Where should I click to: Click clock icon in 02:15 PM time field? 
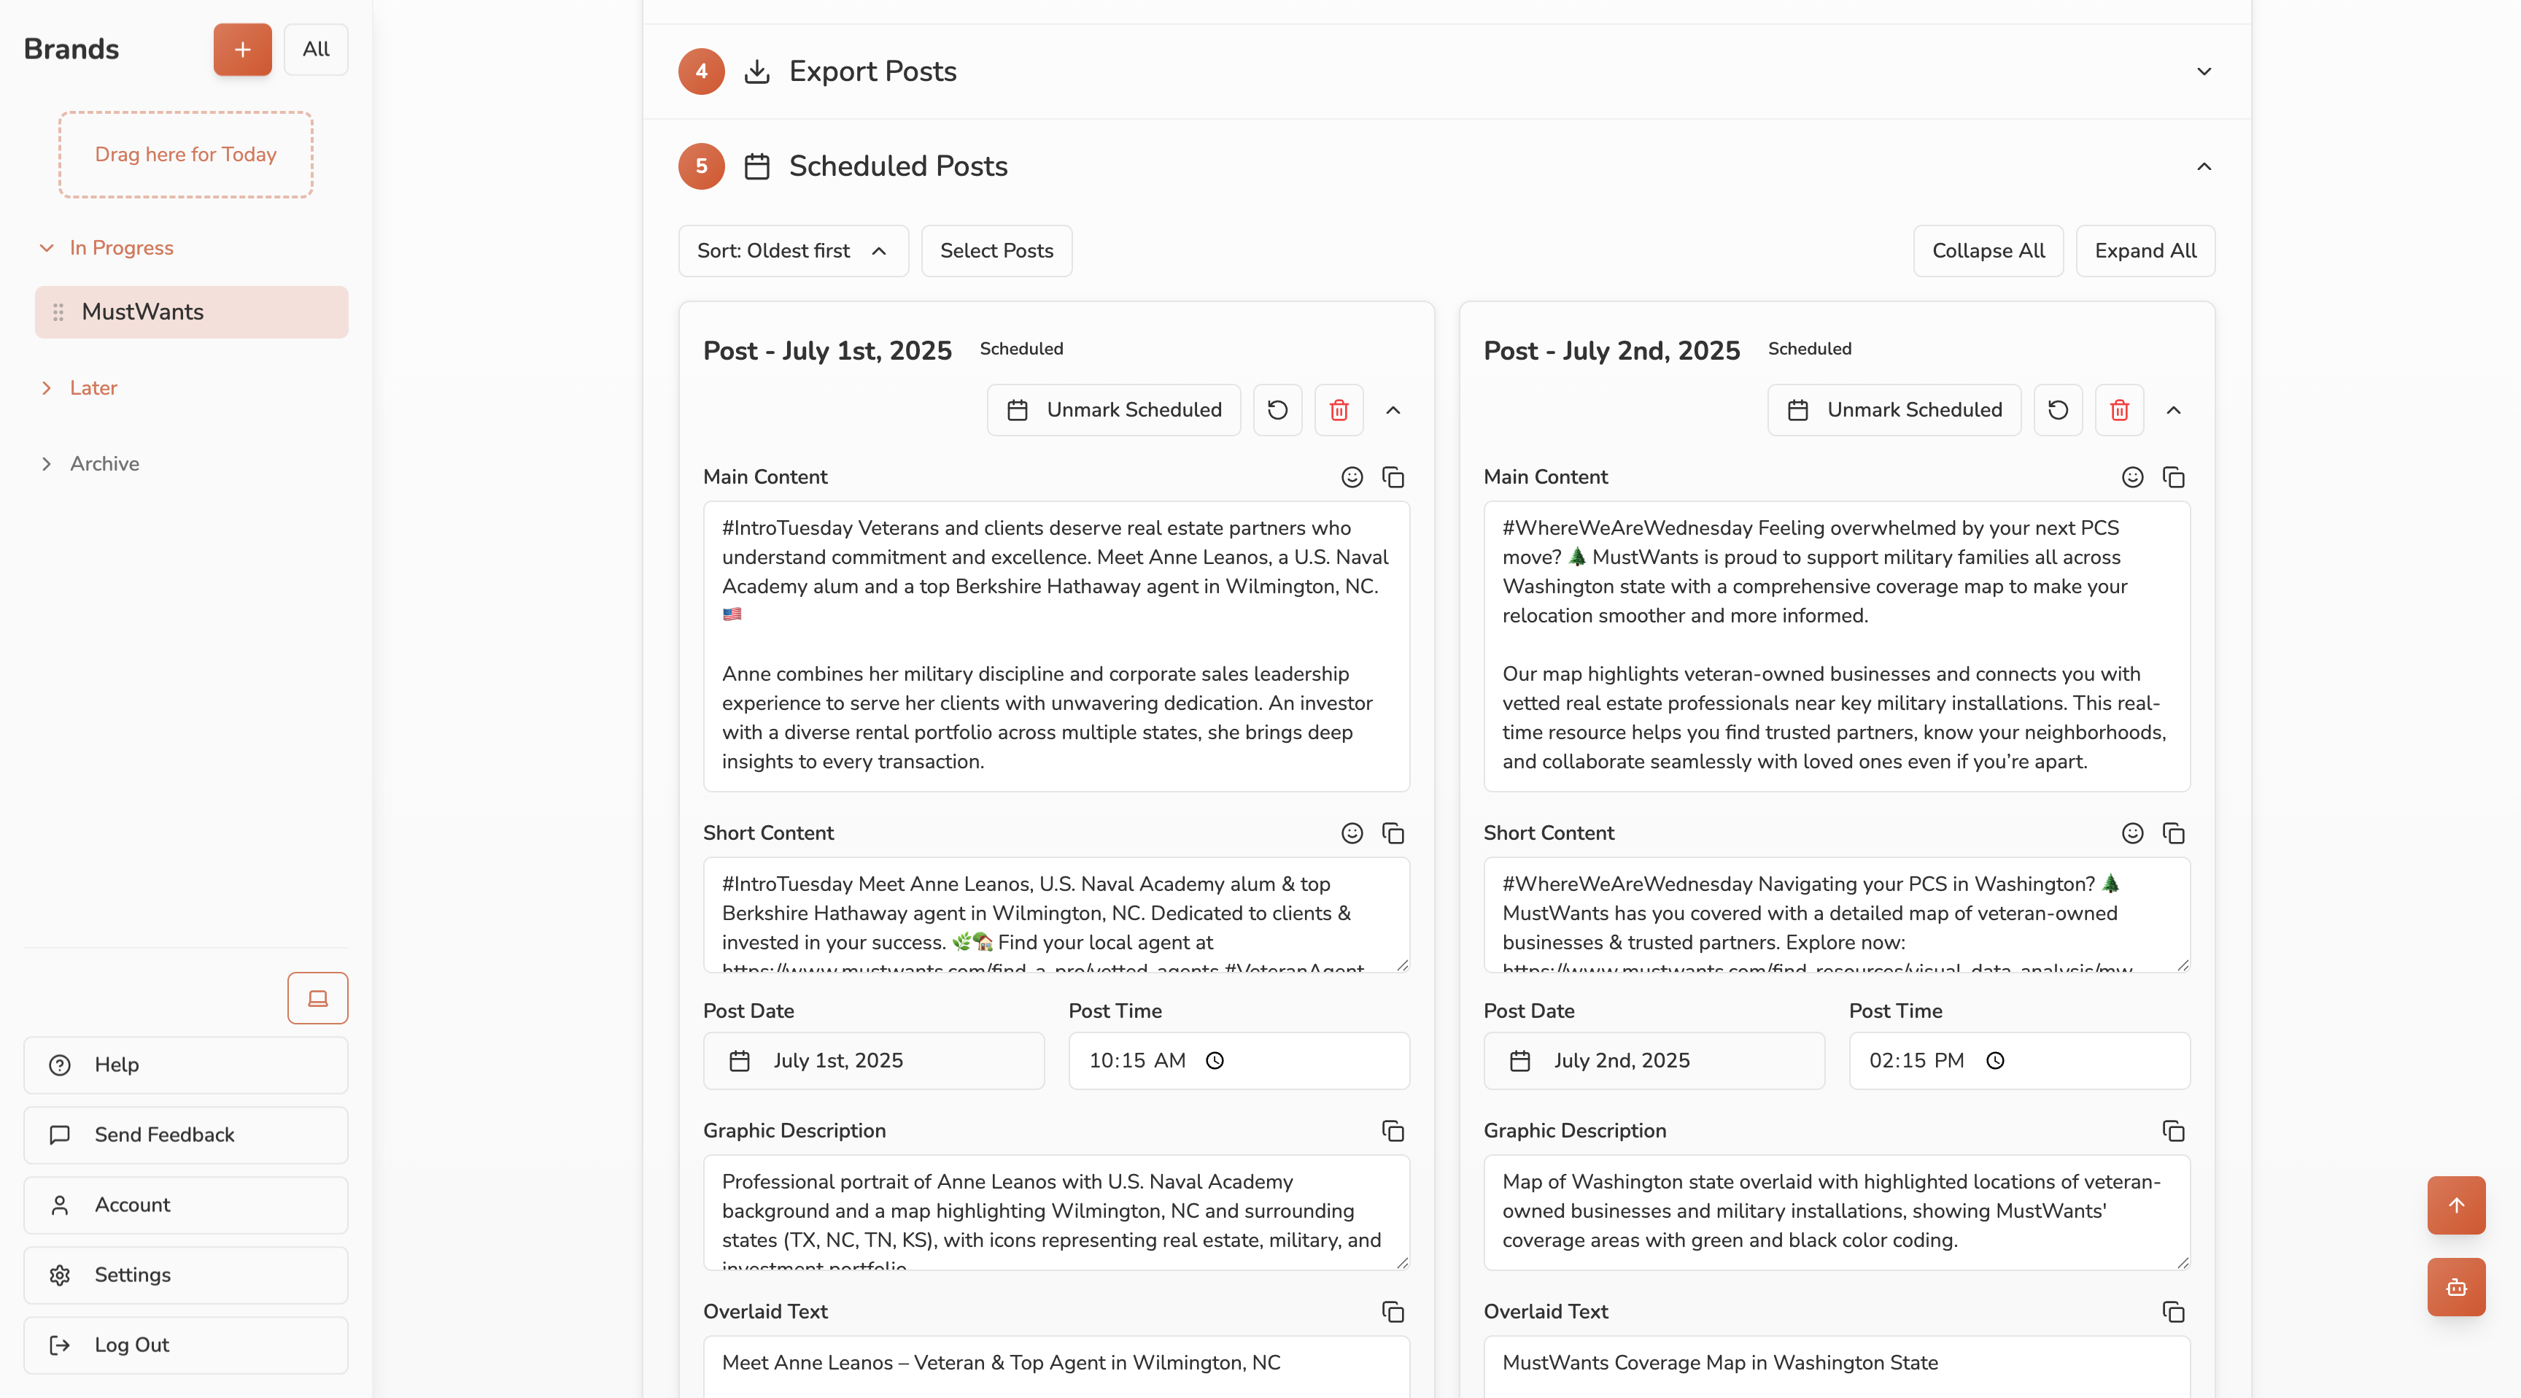pyautogui.click(x=1996, y=1060)
